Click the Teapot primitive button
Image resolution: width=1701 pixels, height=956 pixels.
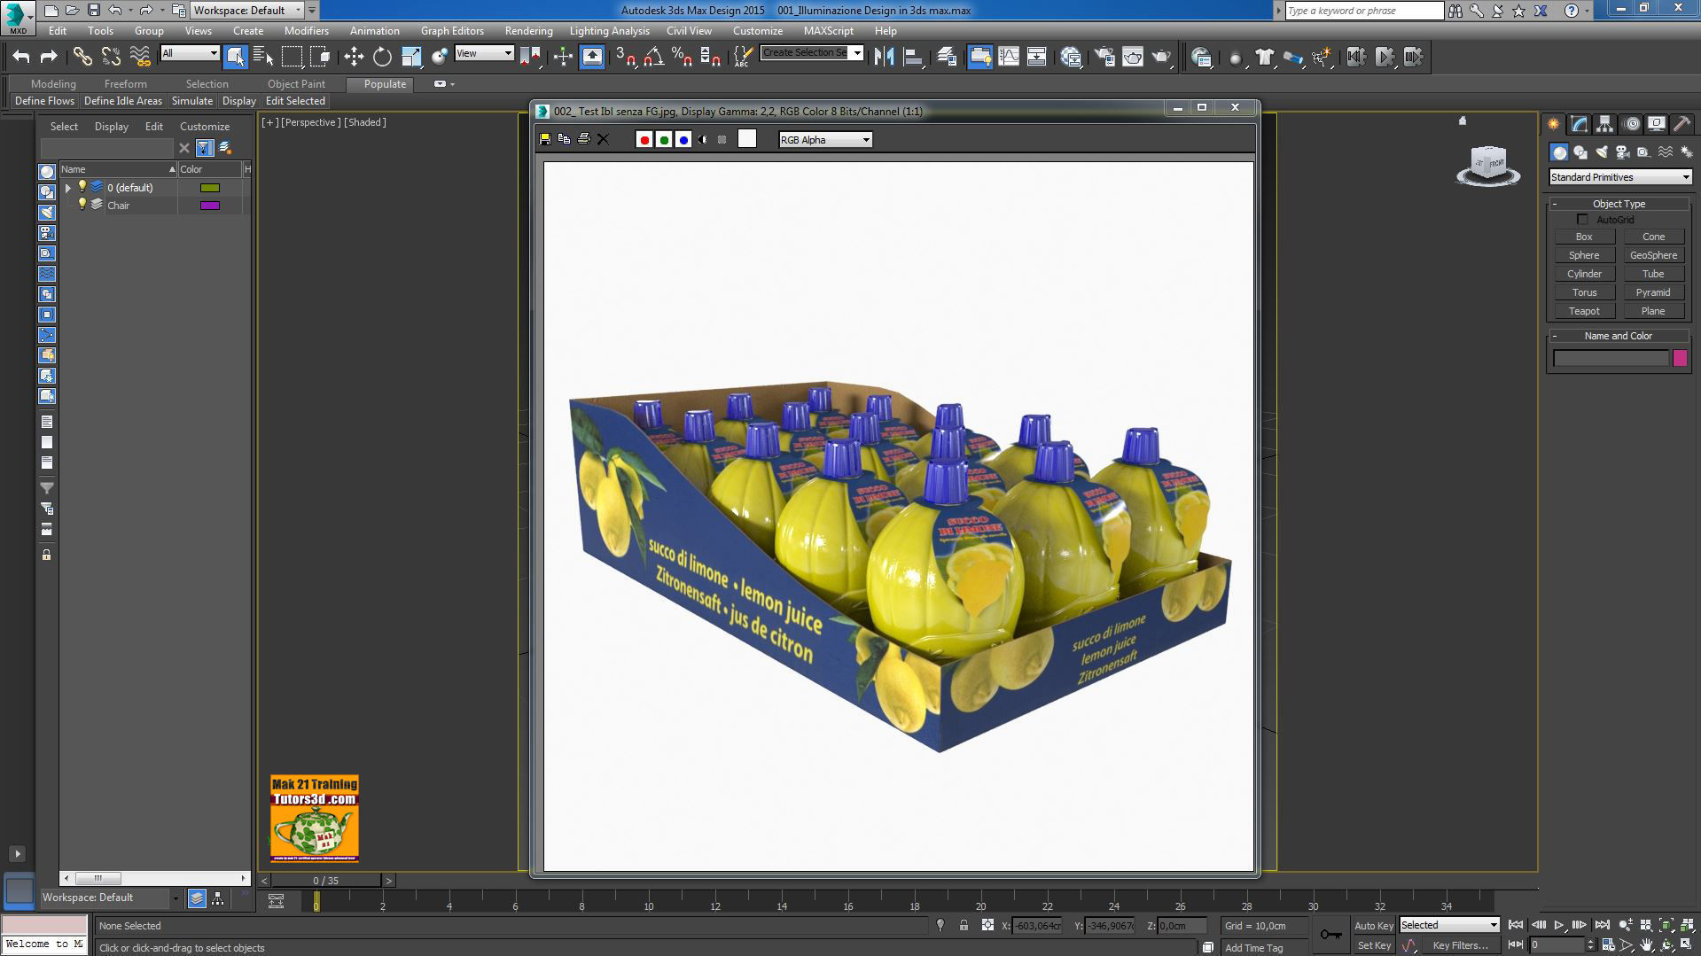[1584, 311]
